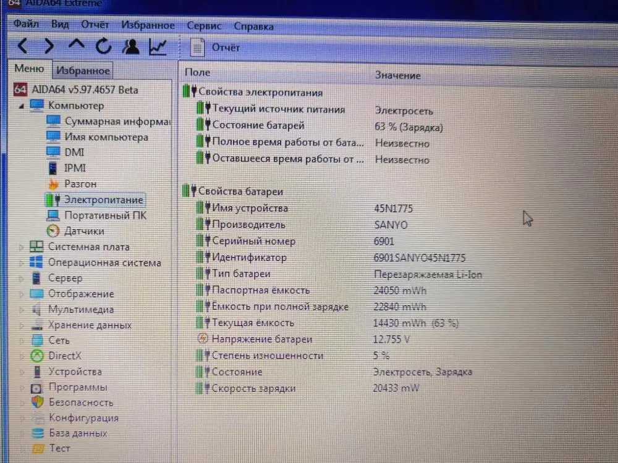Screen dimensions: 618x463
Task: Open the Вид menu
Action: pyautogui.click(x=60, y=25)
